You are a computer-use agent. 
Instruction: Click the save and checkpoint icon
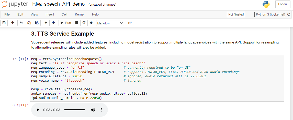coord(4,23)
